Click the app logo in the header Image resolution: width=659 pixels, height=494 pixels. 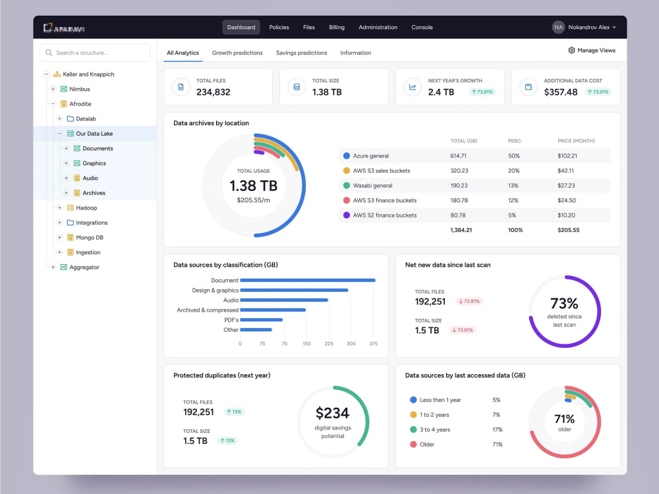point(64,28)
